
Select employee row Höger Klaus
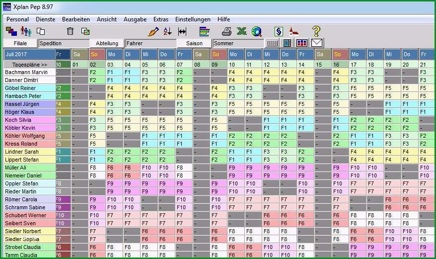[29, 112]
